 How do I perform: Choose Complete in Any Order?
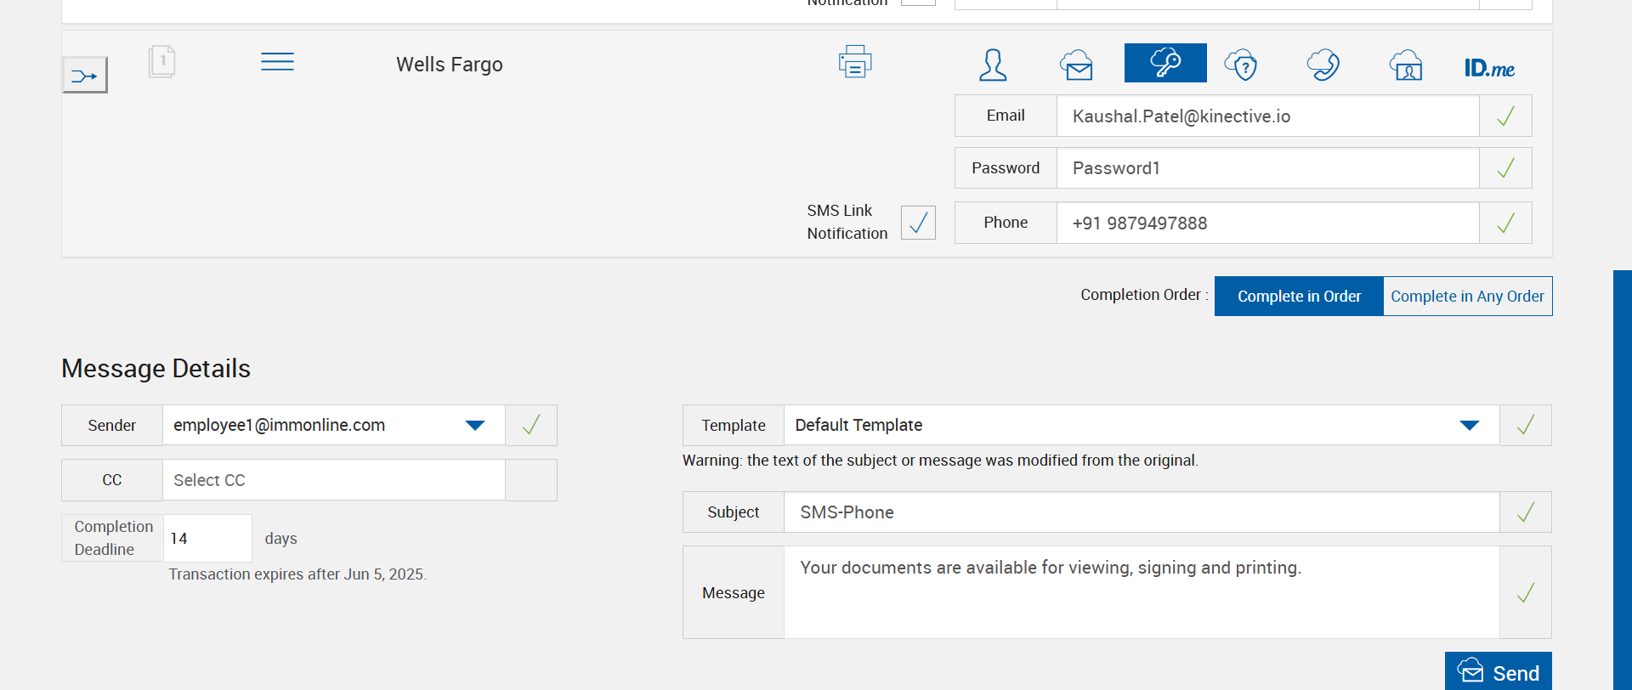[1467, 297]
